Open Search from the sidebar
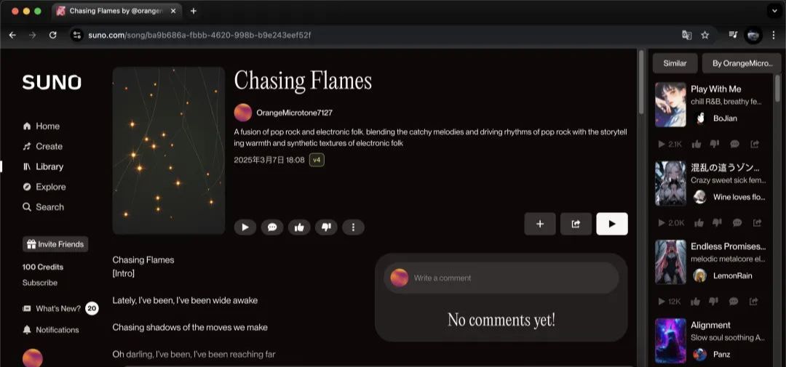 point(49,207)
